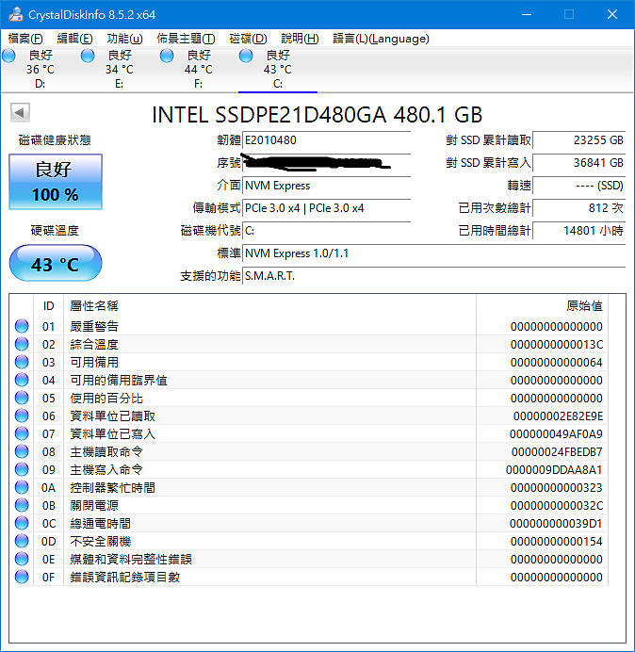
Task: Open the 語言(L)(Language) menu
Action: click(x=381, y=39)
